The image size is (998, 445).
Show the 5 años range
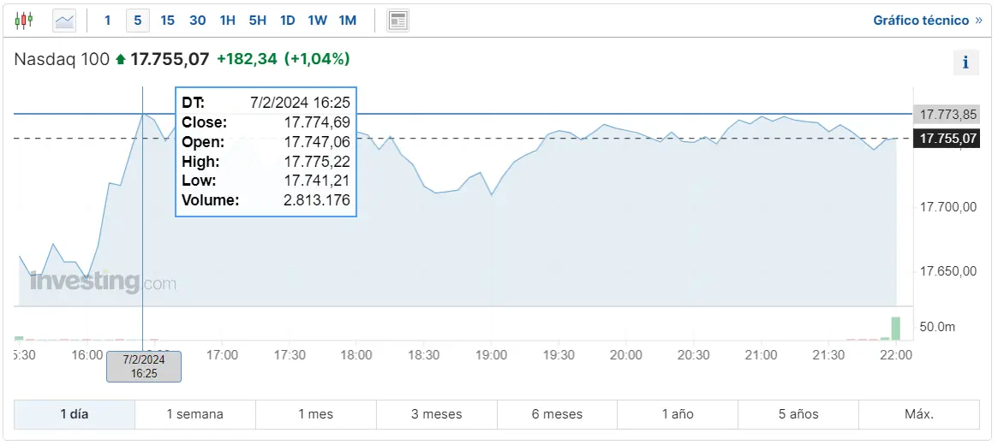click(798, 414)
